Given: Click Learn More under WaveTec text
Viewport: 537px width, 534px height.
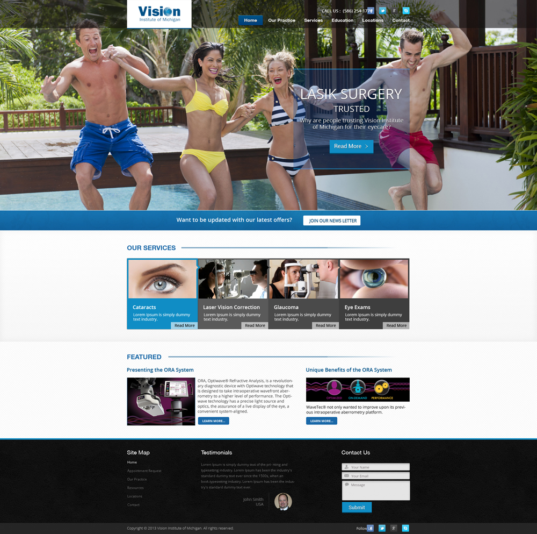Looking at the screenshot, I should pos(322,421).
